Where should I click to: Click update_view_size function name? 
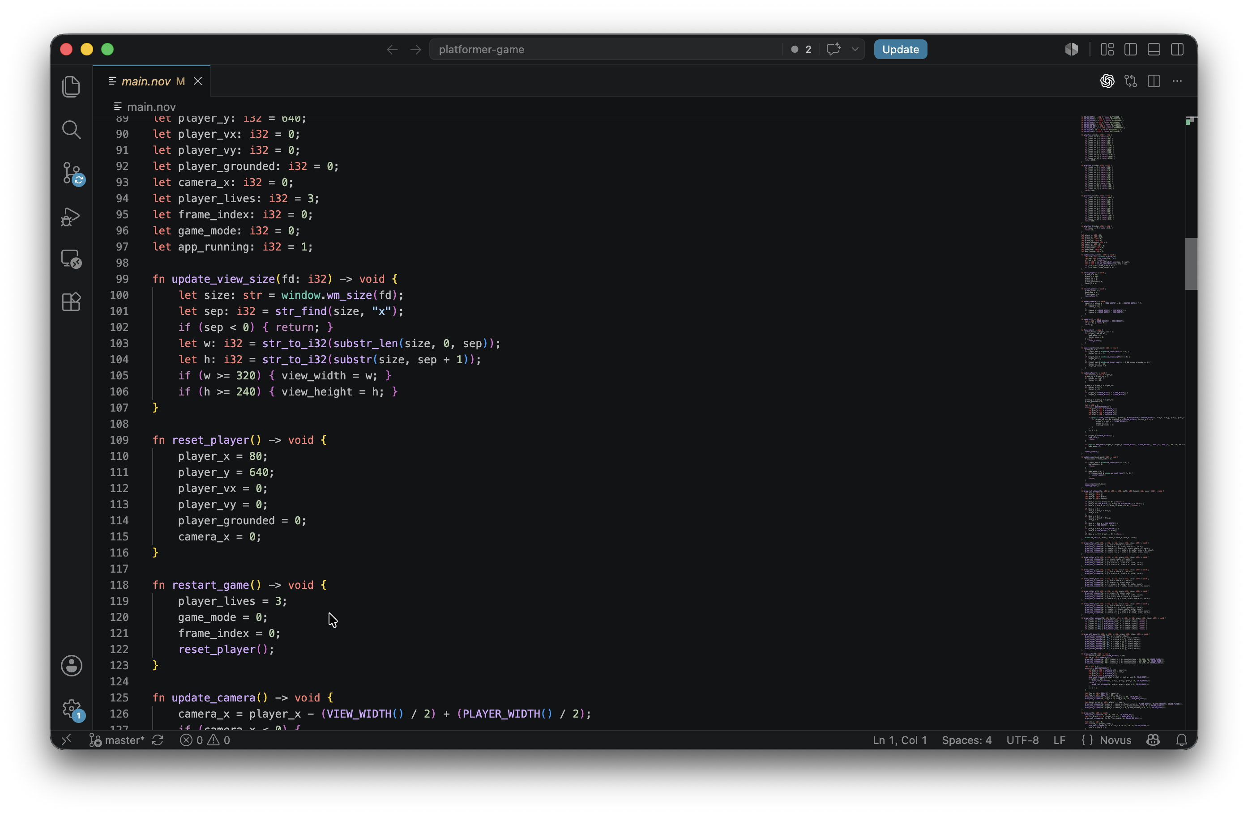(x=223, y=279)
